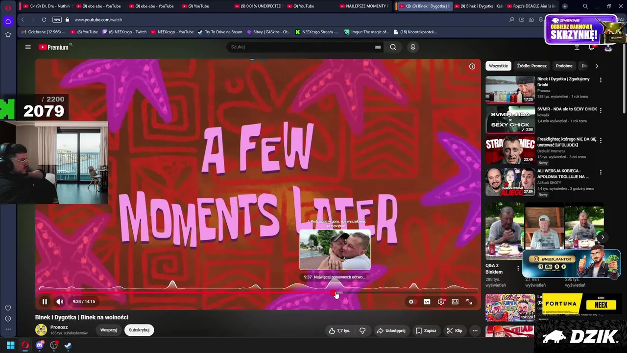Share the video via Udostępnij
This screenshot has height=353, width=627.
pyautogui.click(x=391, y=330)
